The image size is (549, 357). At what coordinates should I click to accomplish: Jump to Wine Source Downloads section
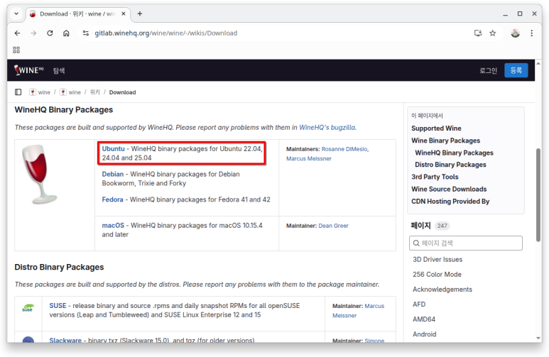[449, 189]
